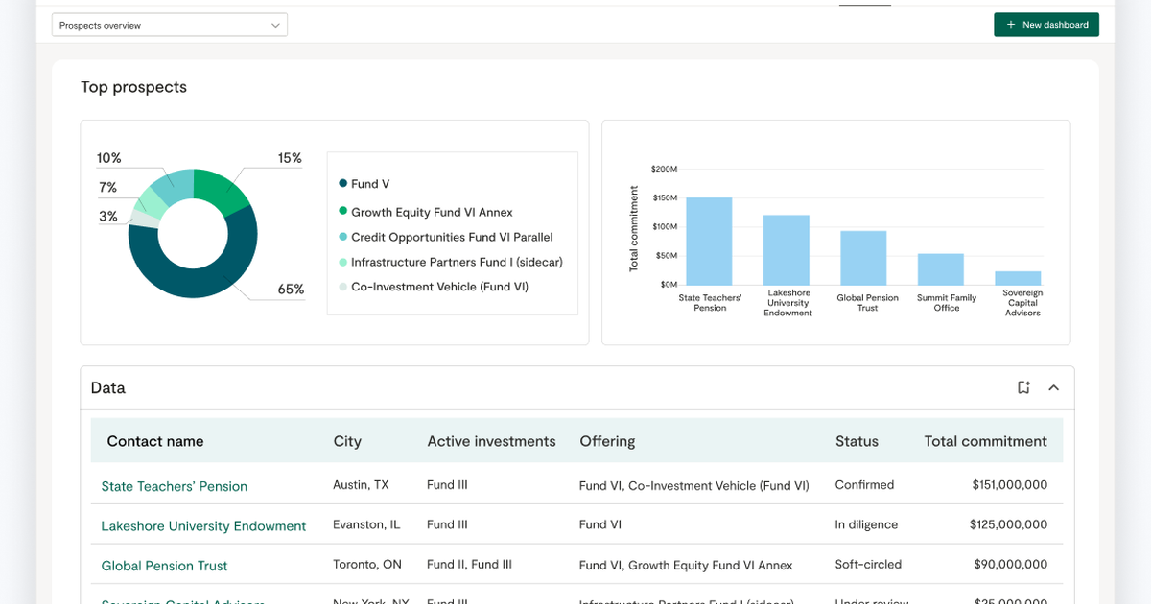Click the Lakeshore University Endowment bar
Viewport: 1151px width, 604px height.
787,249
